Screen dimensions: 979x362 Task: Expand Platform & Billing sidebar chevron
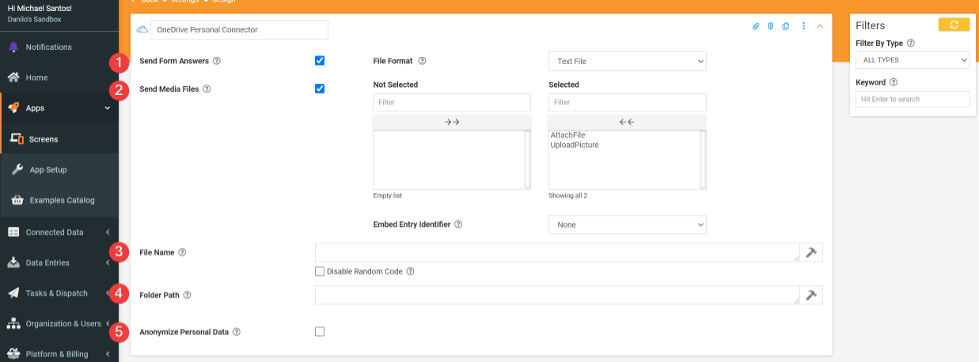(108, 354)
